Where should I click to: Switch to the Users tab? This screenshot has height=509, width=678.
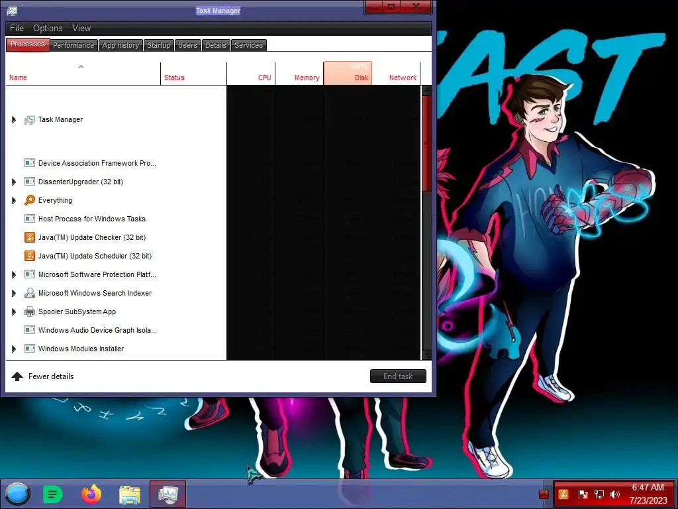(x=187, y=45)
